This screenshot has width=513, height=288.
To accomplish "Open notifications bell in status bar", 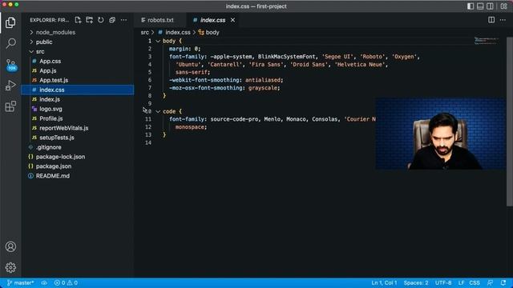I will [503, 282].
